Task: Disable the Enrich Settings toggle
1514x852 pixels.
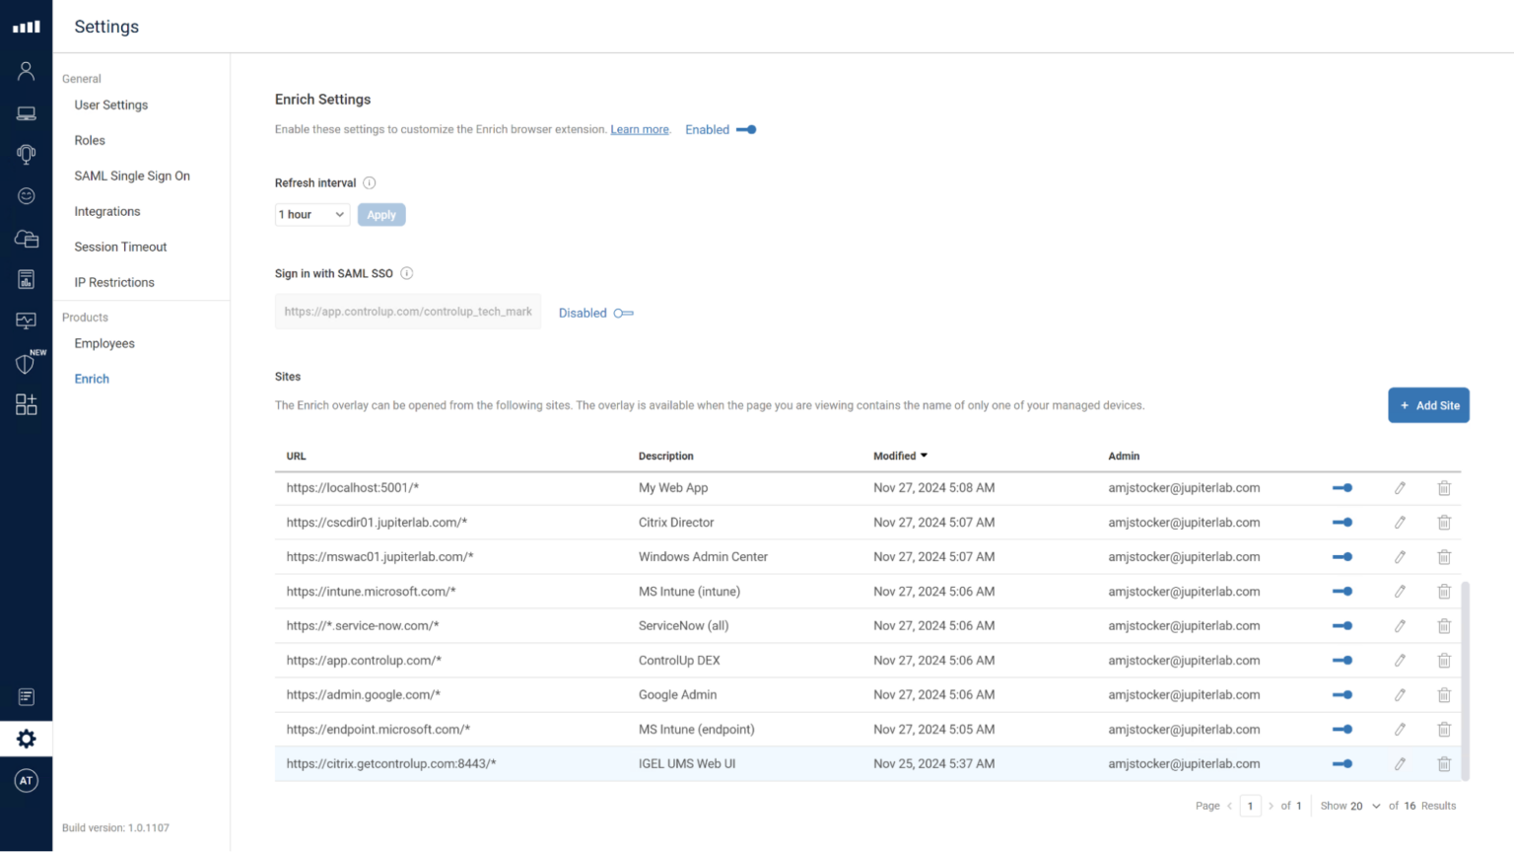Action: 746,129
